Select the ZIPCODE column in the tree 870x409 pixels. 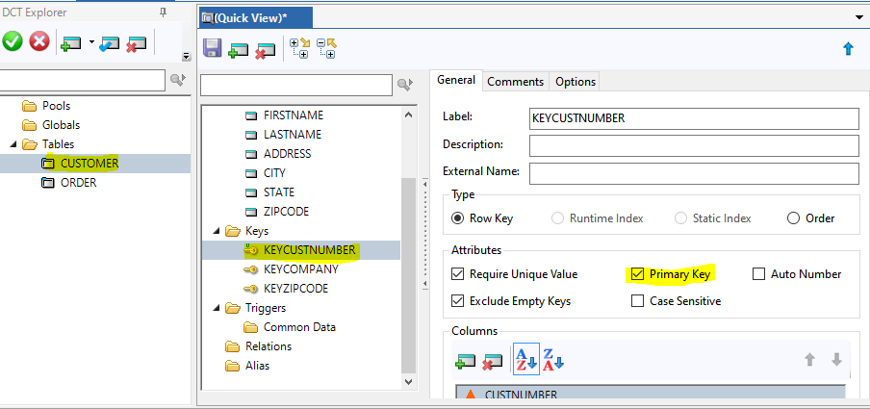coord(286,212)
